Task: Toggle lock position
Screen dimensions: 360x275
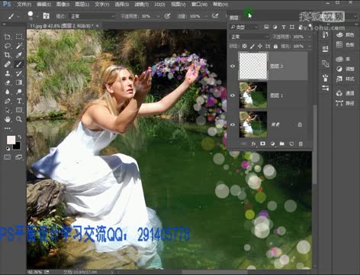Action: coord(260,47)
